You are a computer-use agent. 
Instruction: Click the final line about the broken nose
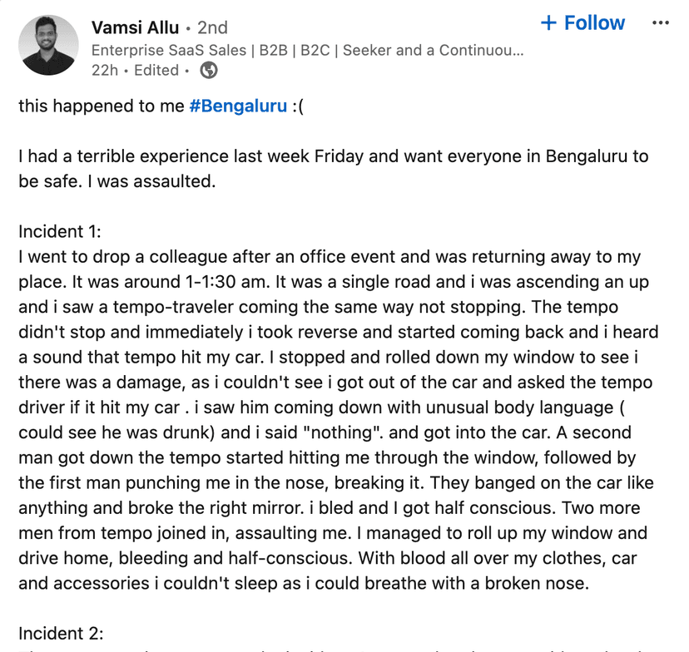(x=303, y=583)
